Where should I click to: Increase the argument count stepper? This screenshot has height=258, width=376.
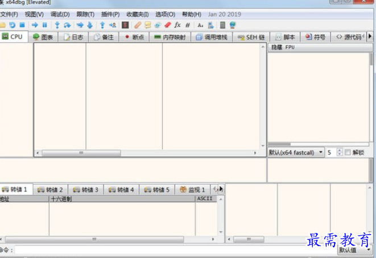tap(340, 151)
